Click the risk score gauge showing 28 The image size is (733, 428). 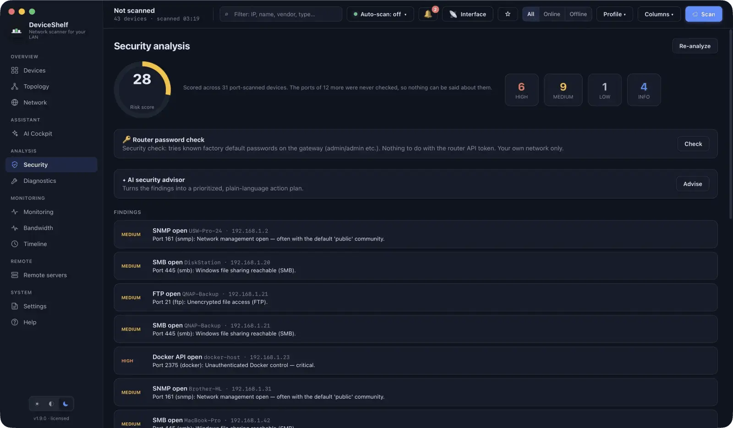(x=142, y=90)
